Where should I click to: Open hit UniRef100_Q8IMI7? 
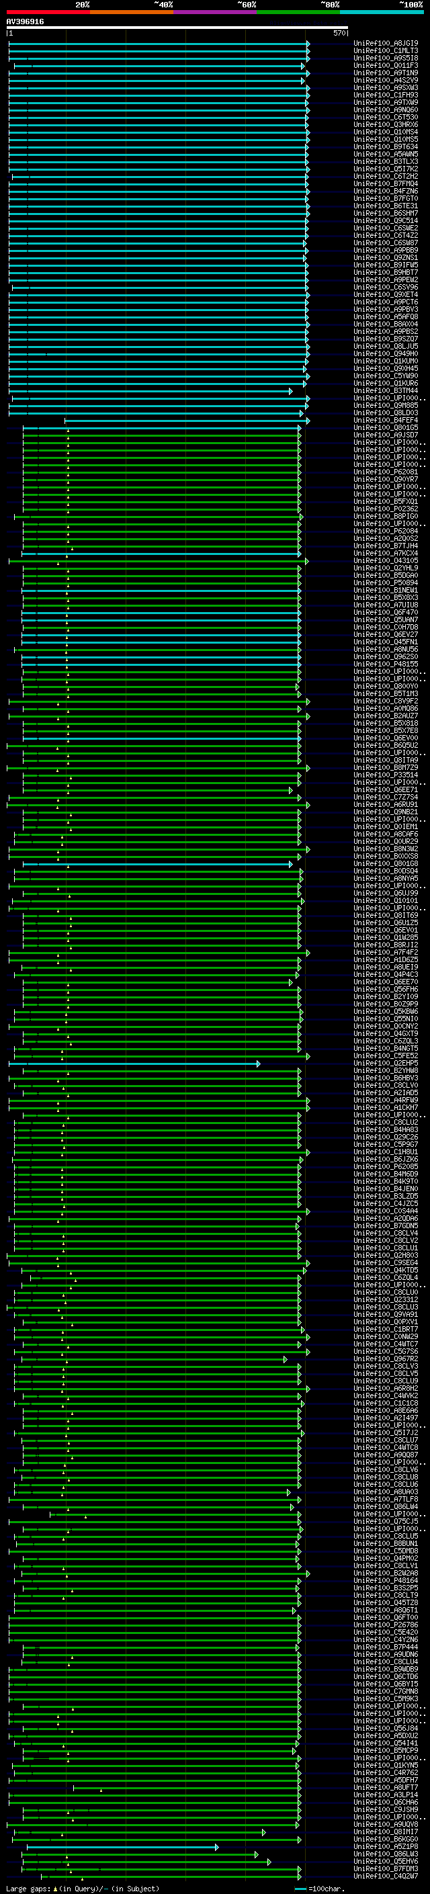pyautogui.click(x=386, y=1832)
